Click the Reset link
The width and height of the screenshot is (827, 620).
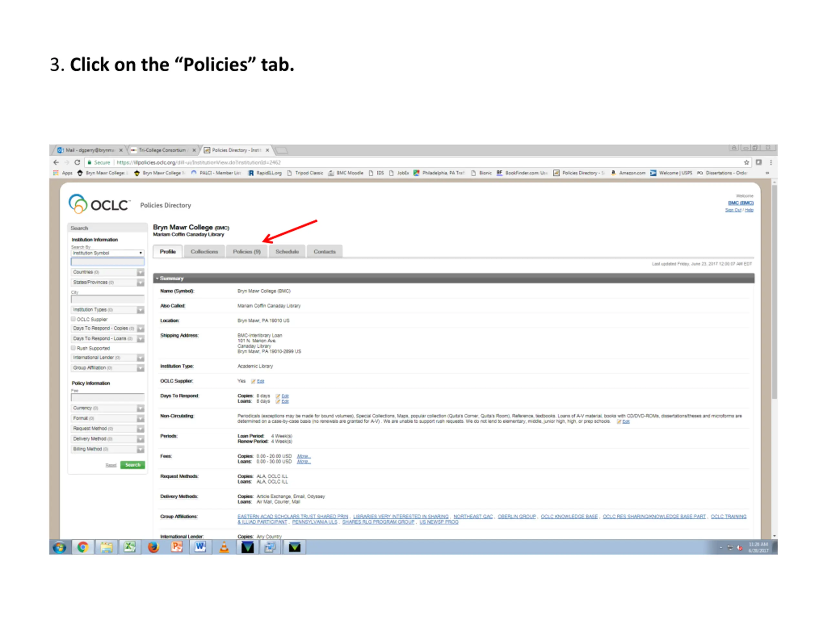pos(111,465)
